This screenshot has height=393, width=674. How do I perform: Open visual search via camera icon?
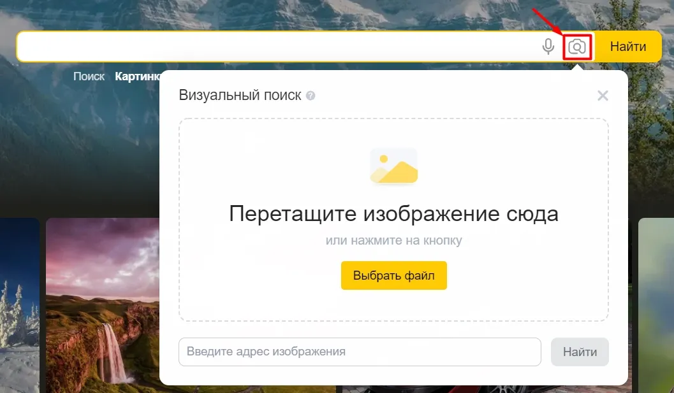coord(577,46)
